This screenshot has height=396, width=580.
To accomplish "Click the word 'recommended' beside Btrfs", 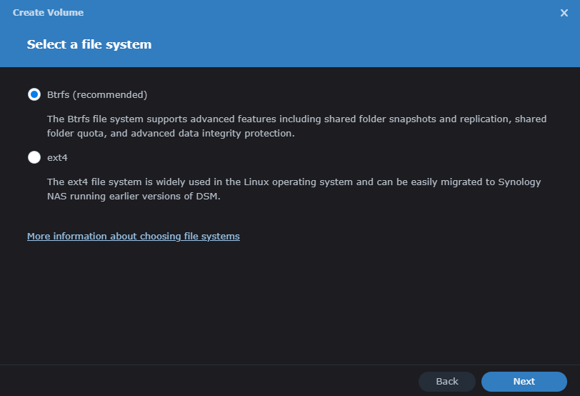I will 110,95.
